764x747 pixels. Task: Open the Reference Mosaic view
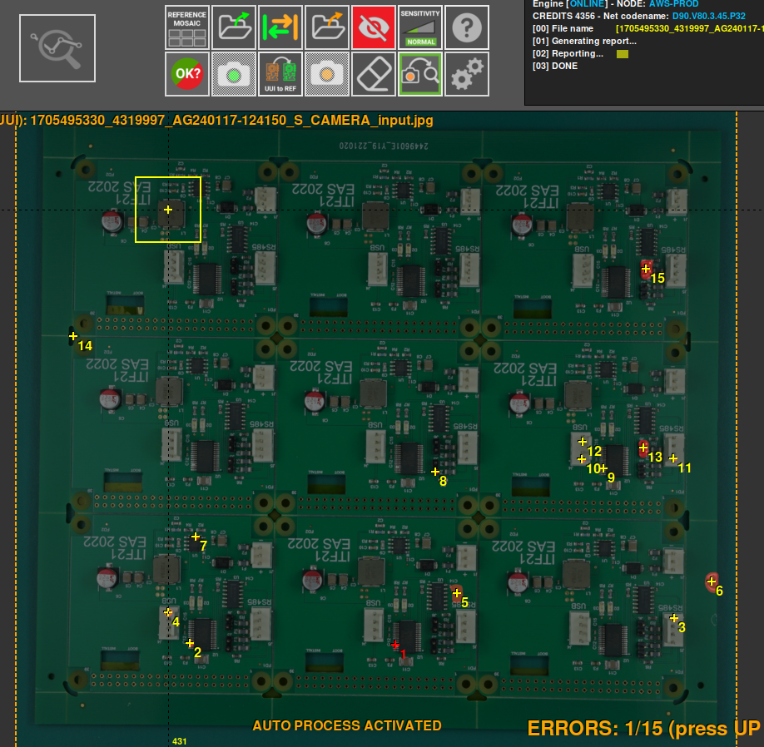point(186,27)
